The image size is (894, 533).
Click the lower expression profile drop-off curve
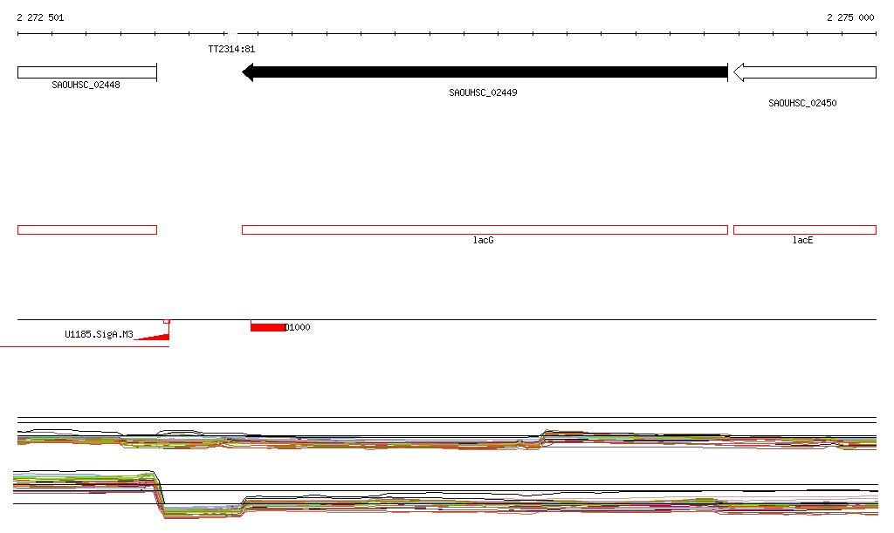pyautogui.click(x=159, y=495)
